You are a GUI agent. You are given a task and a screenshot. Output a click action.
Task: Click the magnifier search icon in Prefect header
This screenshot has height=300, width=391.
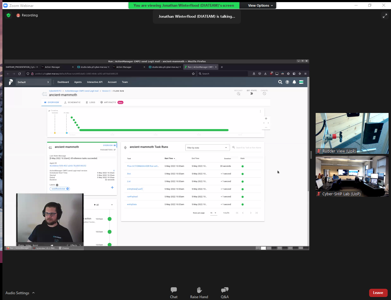pyautogui.click(x=280, y=82)
